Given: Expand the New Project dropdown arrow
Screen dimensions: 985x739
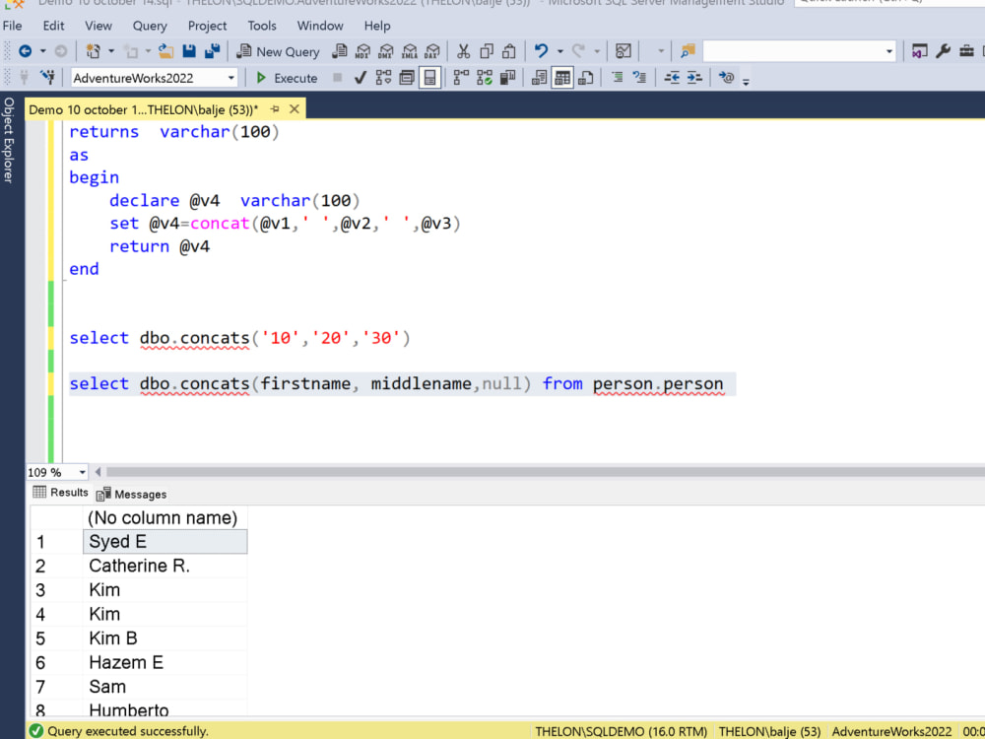Looking at the screenshot, I should pyautogui.click(x=111, y=51).
